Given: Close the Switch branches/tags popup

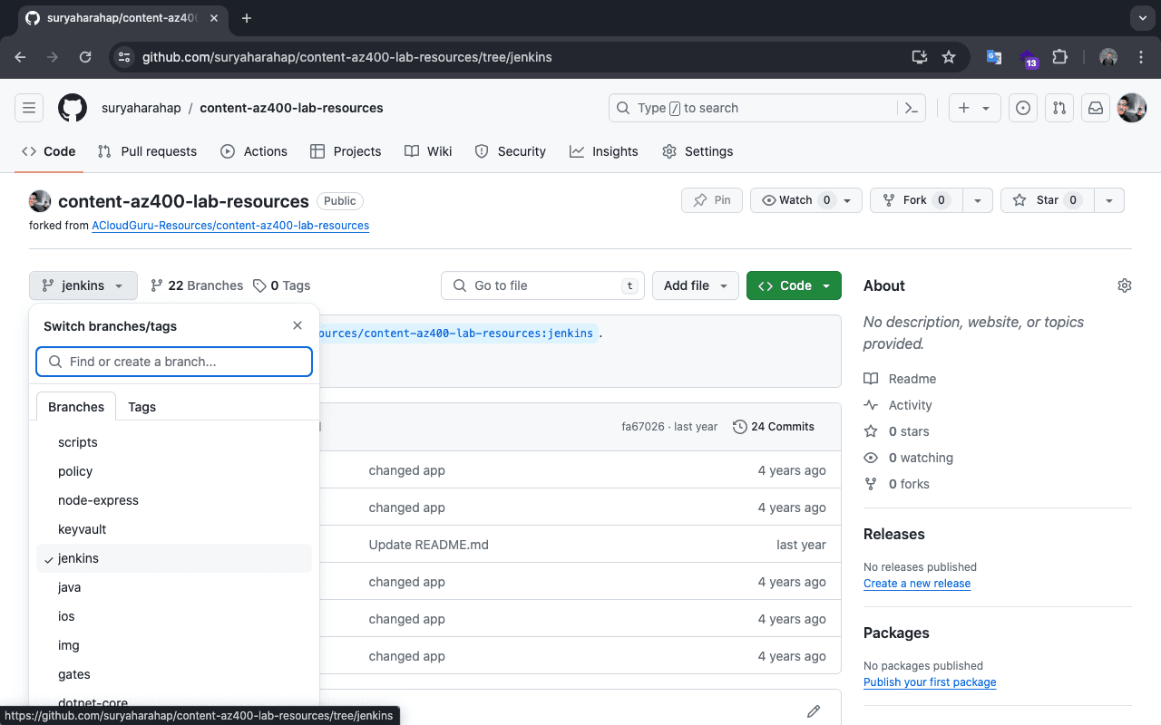Looking at the screenshot, I should [x=298, y=325].
